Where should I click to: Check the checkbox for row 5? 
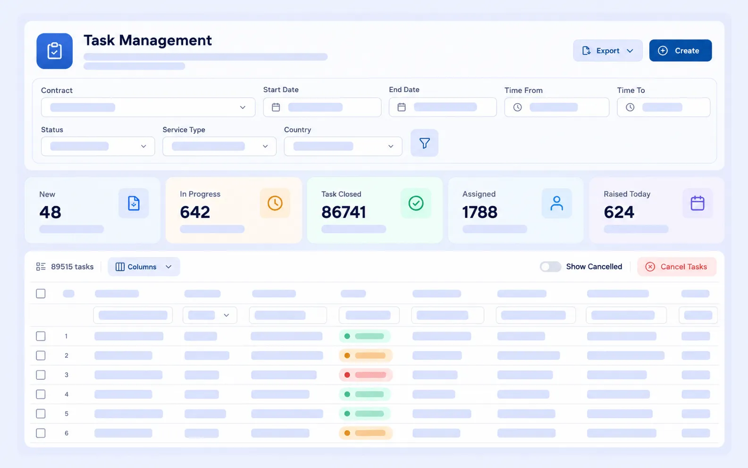[x=41, y=414]
